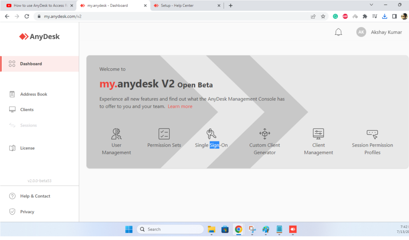Close the YouTube AnyDesk tab
409x240 pixels.
tap(72, 6)
